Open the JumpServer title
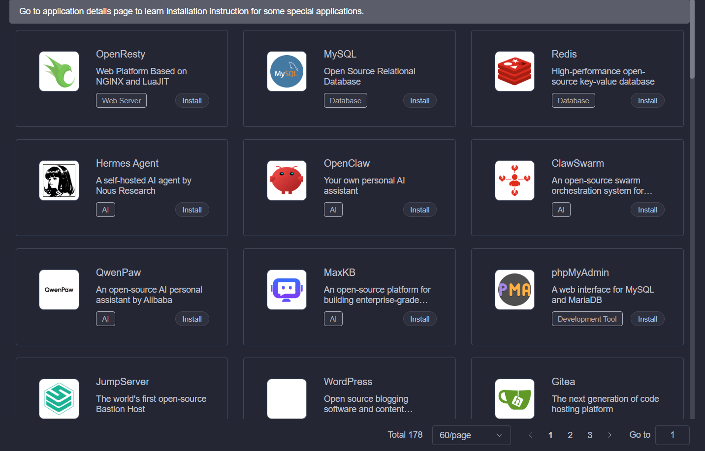This screenshot has width=705, height=451. click(123, 382)
